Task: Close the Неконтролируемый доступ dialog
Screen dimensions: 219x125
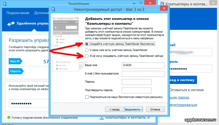Action: (164, 8)
